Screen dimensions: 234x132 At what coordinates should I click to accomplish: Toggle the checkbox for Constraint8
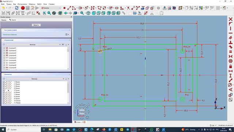pos(4,65)
